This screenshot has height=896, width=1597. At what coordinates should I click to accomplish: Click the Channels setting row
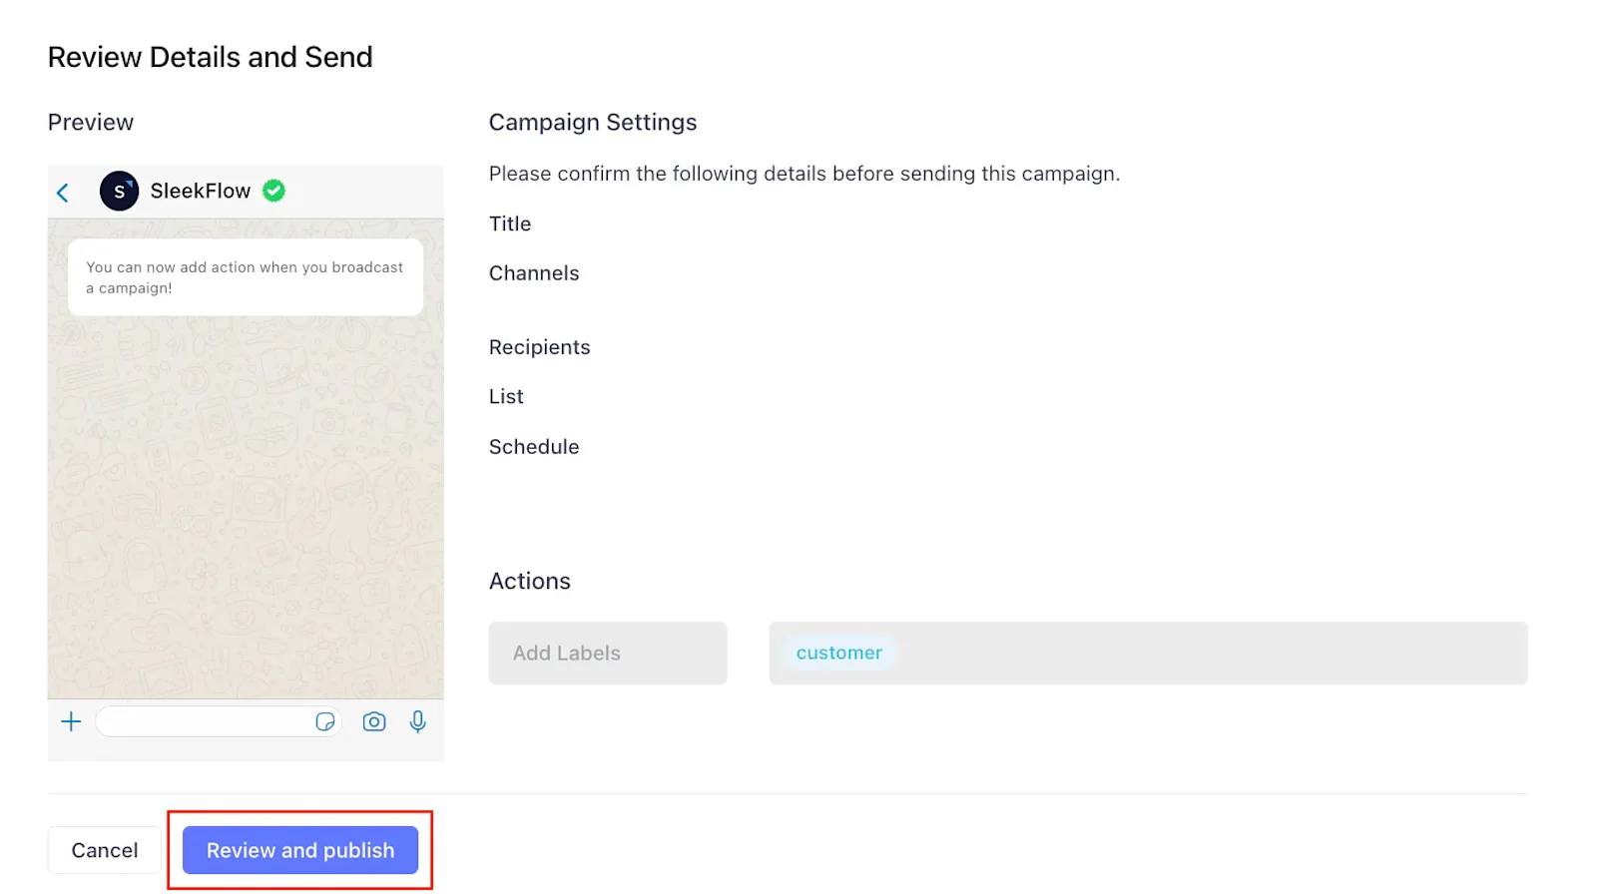click(x=534, y=272)
